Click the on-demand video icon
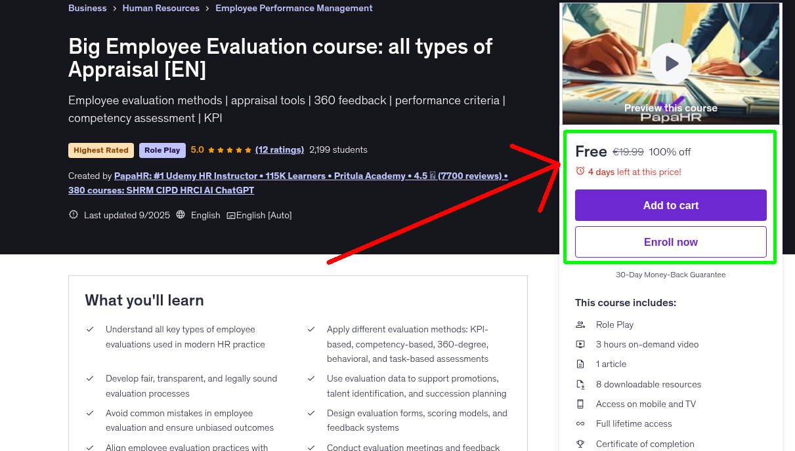Viewport: 795px width, 451px height. (580, 344)
